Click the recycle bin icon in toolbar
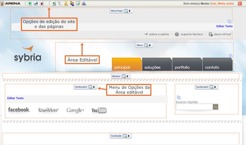Image resolution: width=246 pixels, height=145 pixels. [78, 3]
